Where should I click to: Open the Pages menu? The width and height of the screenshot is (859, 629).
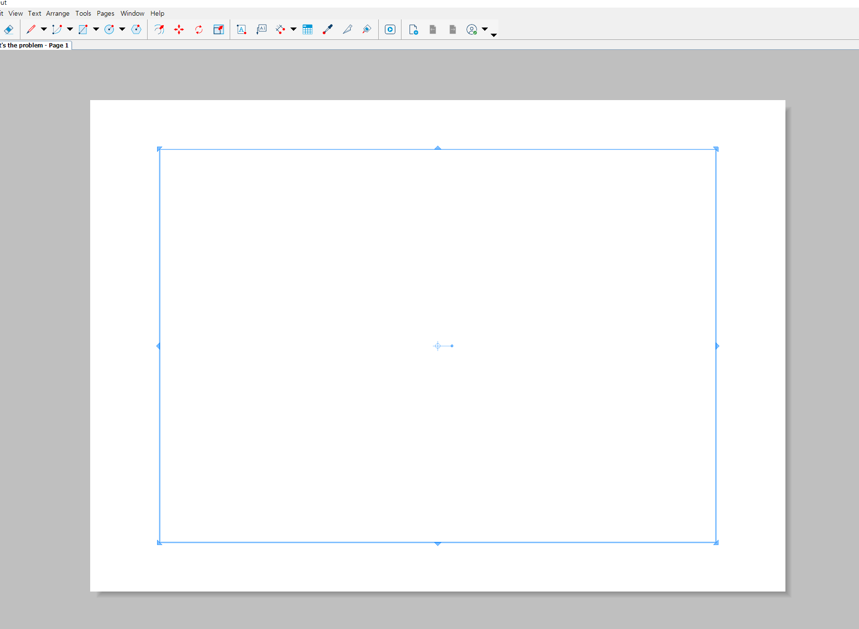(x=105, y=13)
